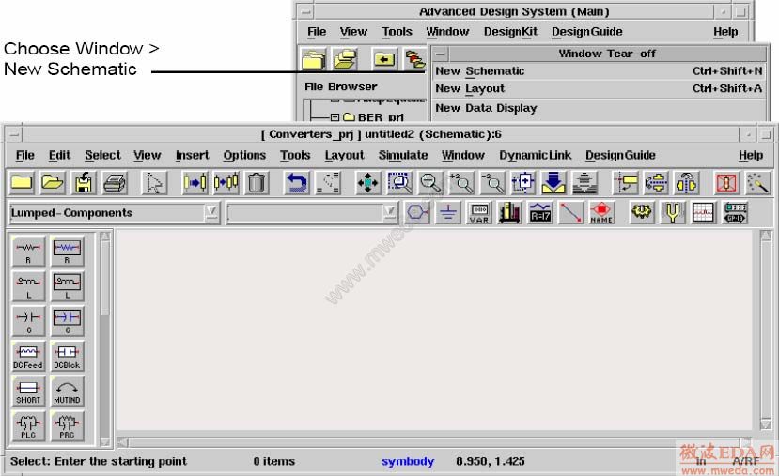The width and height of the screenshot is (779, 476).
Task: Place the PLC parallel LC component
Action: (28, 426)
